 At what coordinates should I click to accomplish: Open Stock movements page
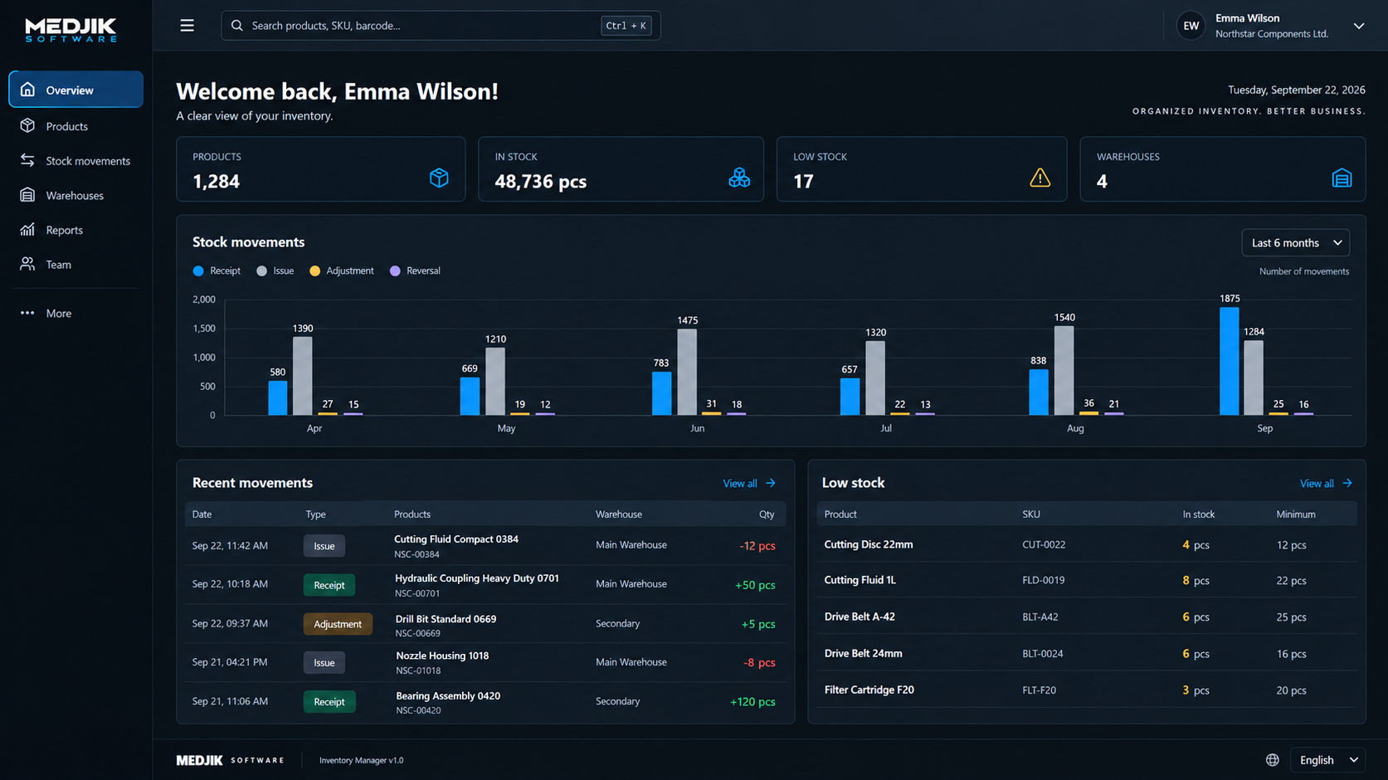coord(75,161)
